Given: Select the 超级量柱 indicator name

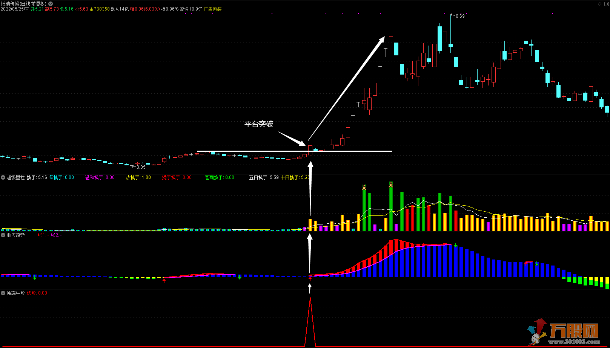Looking at the screenshot, I should 15,177.
